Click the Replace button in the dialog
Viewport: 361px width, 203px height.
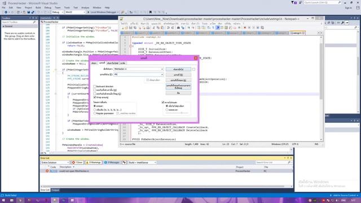[178, 75]
